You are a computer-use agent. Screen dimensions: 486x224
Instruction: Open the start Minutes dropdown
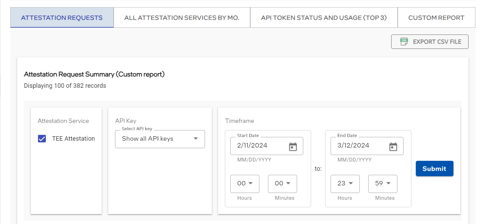tap(282, 184)
